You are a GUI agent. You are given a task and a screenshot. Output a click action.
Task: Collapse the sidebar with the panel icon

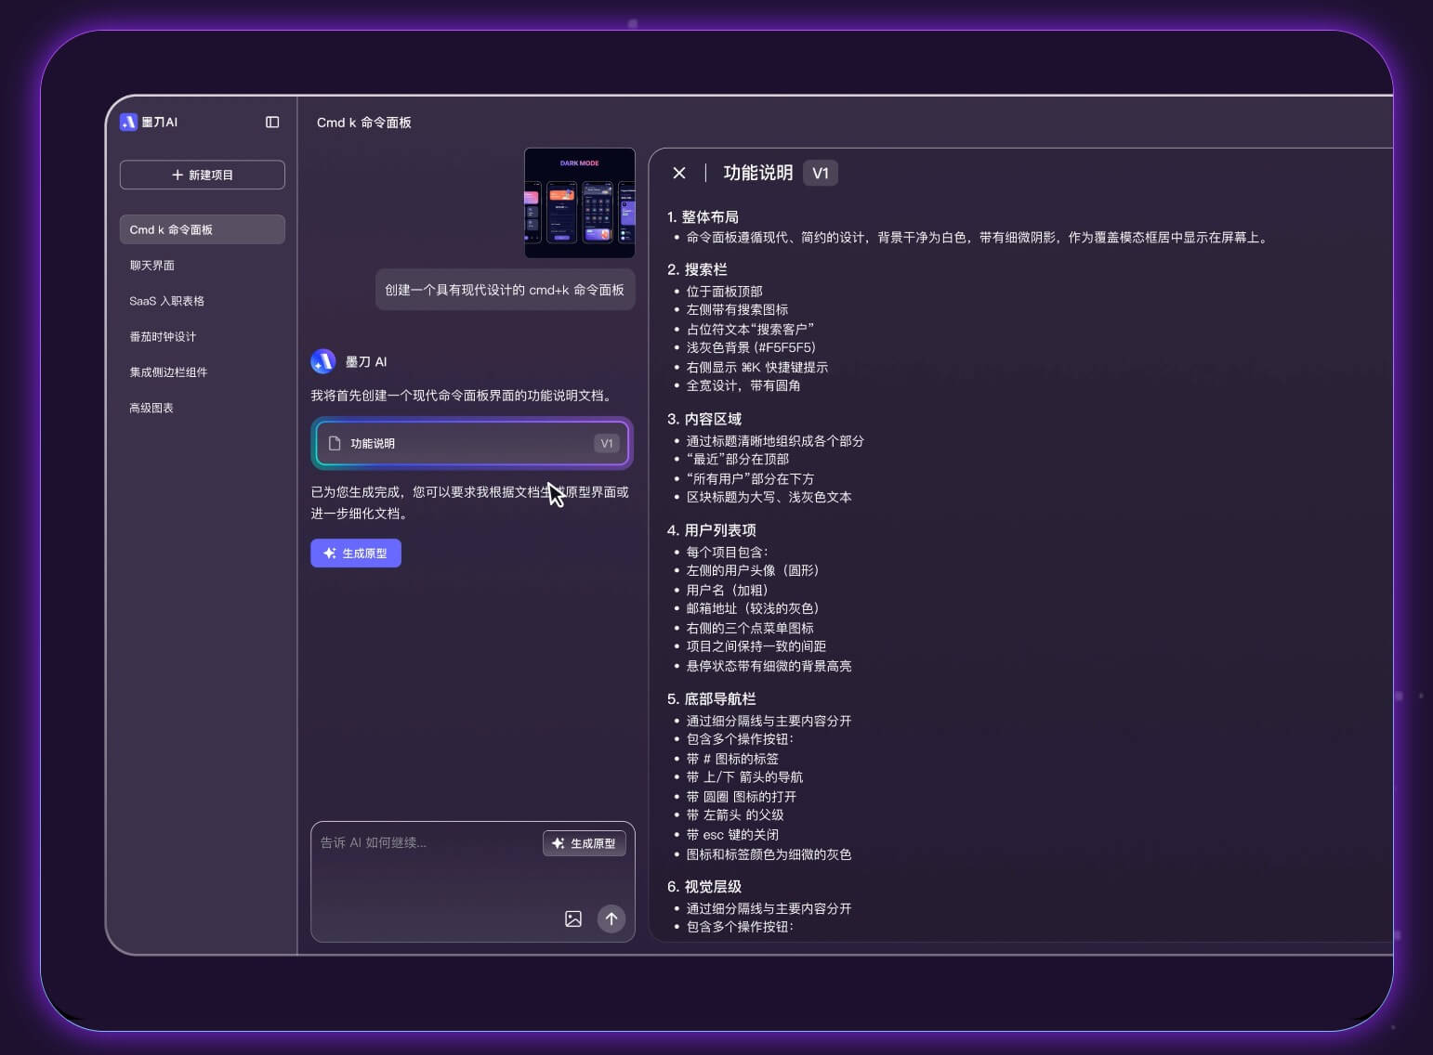272,122
